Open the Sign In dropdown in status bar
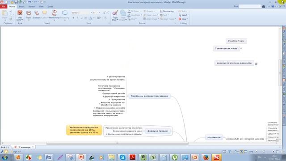 coord(17,152)
